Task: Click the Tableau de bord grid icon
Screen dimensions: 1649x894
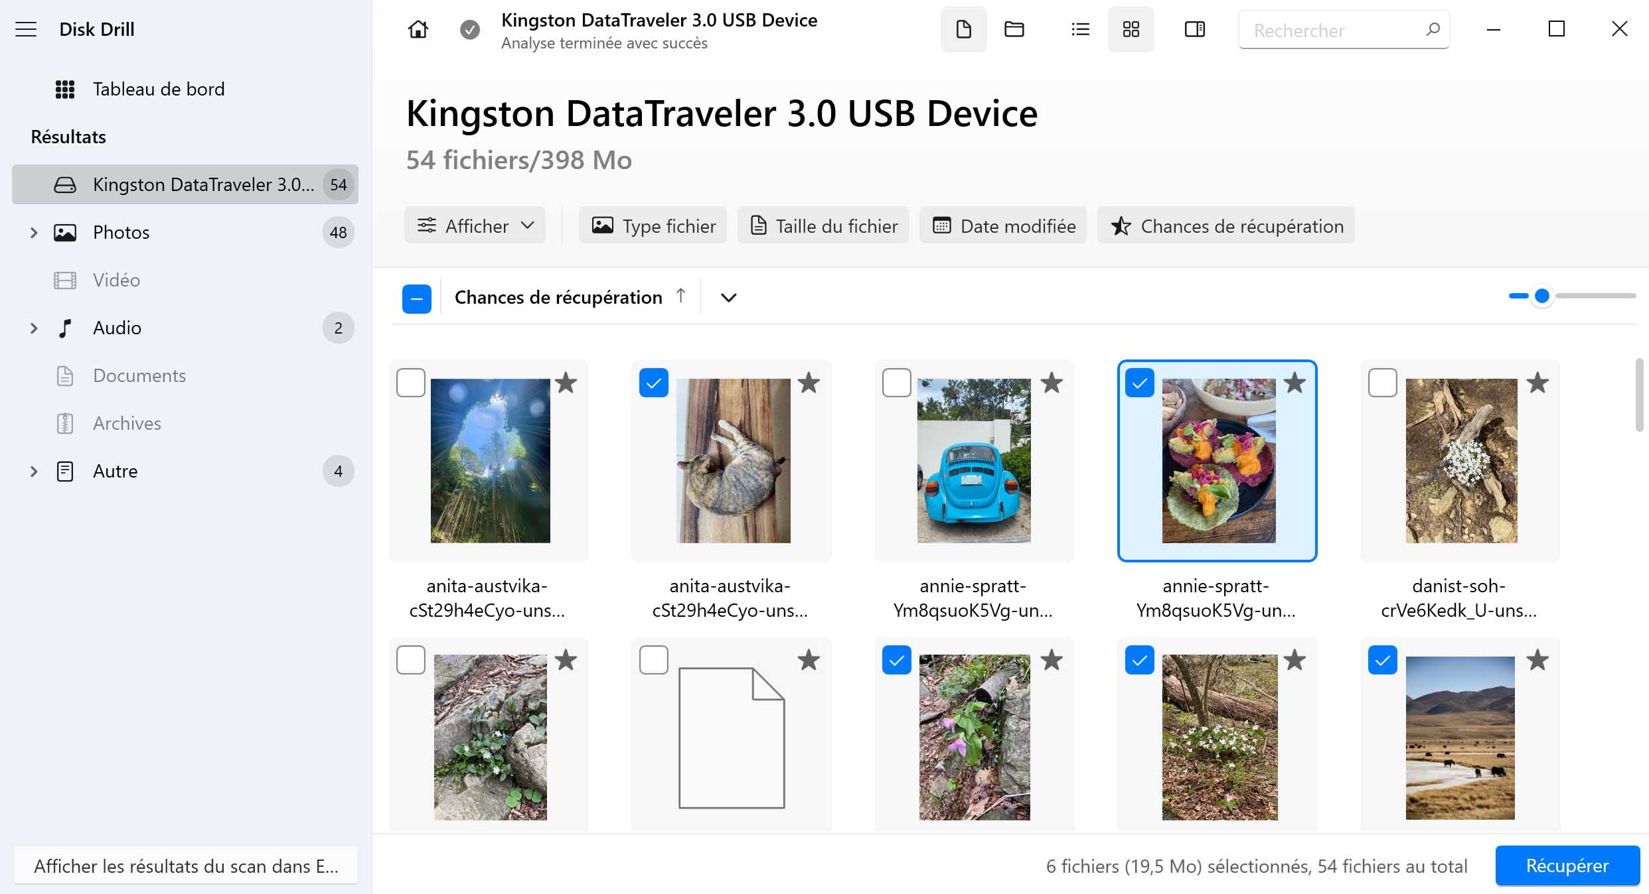Action: coord(64,89)
